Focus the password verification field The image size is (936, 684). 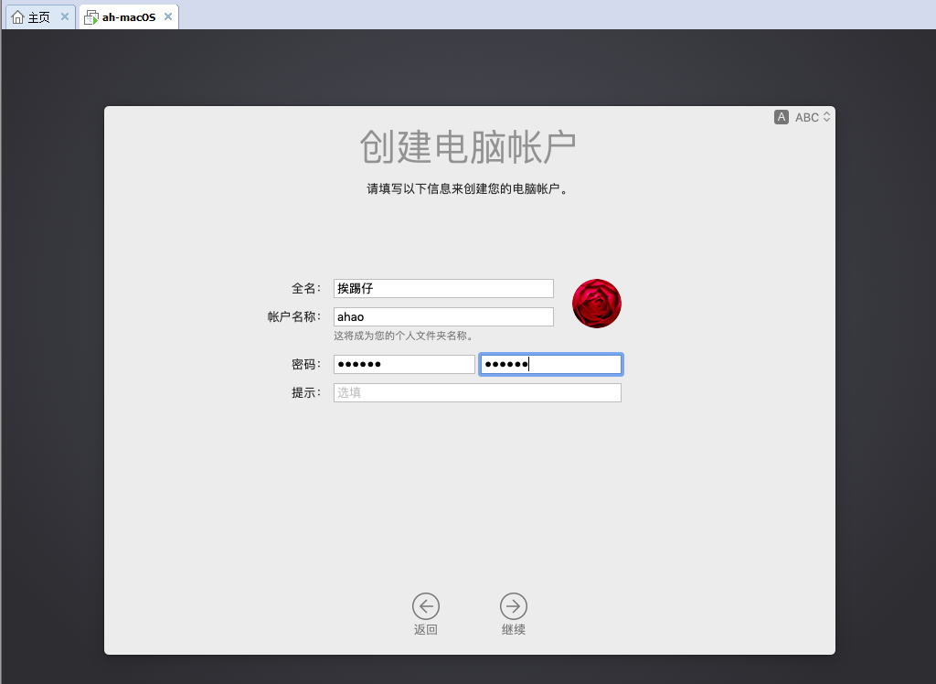pos(551,364)
